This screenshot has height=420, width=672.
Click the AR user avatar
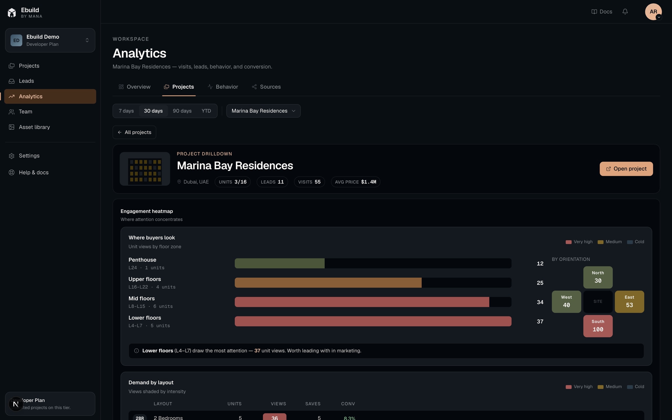point(653,12)
